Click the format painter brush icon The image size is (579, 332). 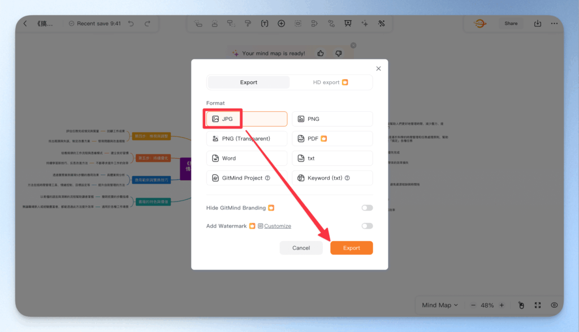(248, 23)
